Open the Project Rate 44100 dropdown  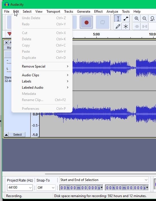pyautogui.click(x=20, y=188)
